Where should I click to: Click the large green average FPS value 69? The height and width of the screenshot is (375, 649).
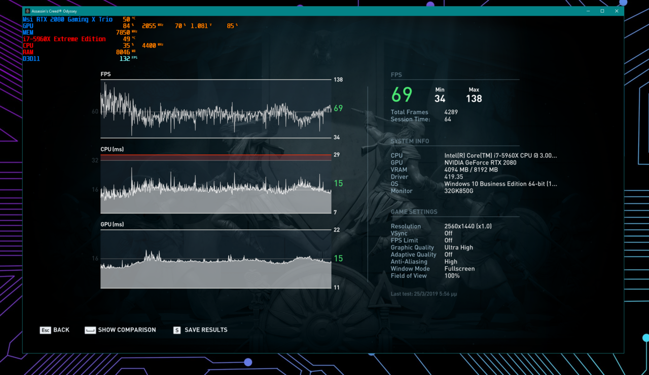tap(402, 95)
